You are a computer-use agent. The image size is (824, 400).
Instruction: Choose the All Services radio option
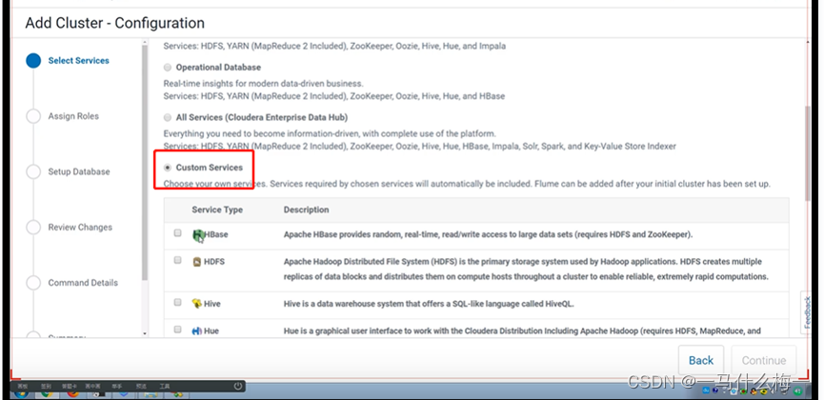168,117
